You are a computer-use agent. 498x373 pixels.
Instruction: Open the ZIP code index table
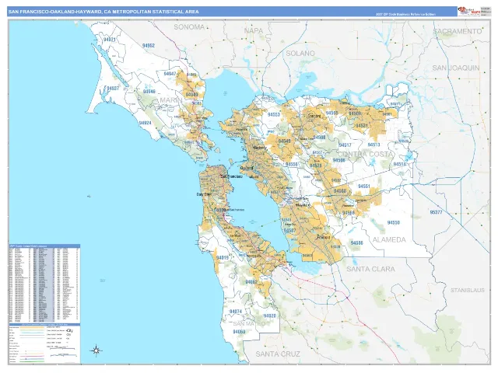tap(44, 284)
